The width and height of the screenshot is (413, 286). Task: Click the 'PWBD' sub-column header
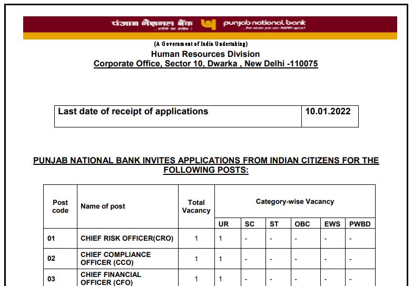click(360, 223)
